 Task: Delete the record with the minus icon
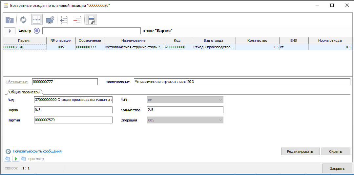tap(77, 20)
